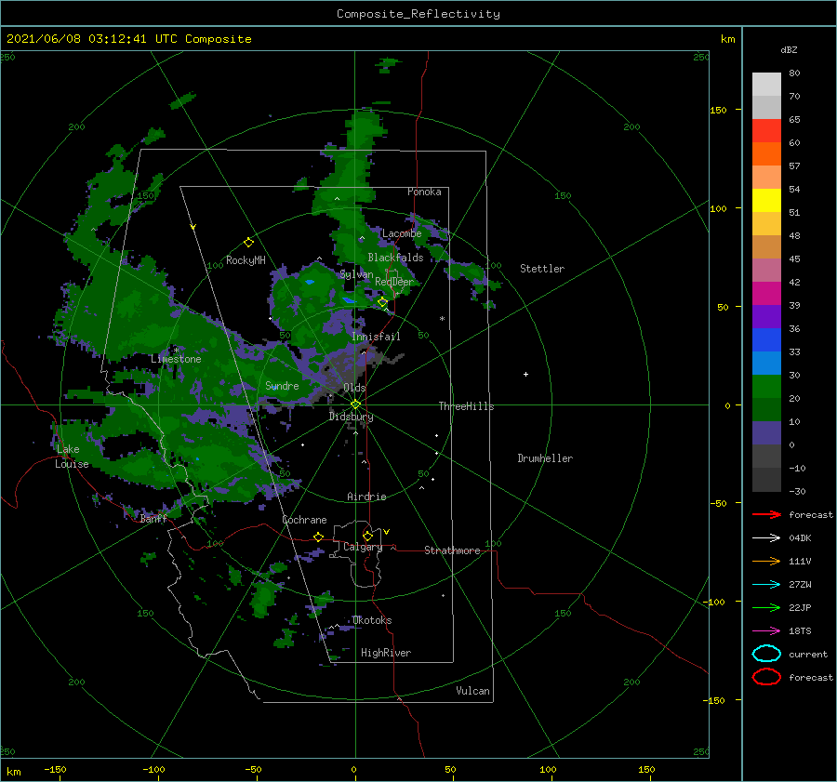Image resolution: width=837 pixels, height=782 pixels.
Task: Select the dark orange swatch near 60 dBZ
Action: 766,153
